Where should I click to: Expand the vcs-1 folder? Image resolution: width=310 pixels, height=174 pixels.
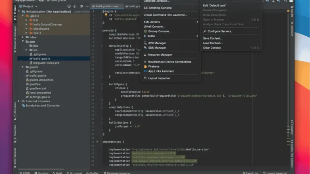[27, 33]
